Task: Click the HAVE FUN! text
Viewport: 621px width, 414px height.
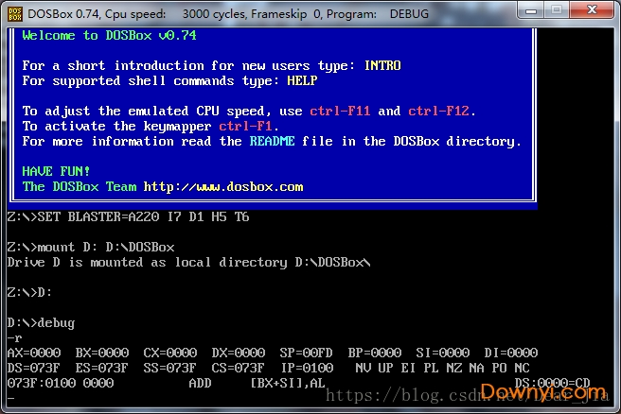Action: [56, 172]
